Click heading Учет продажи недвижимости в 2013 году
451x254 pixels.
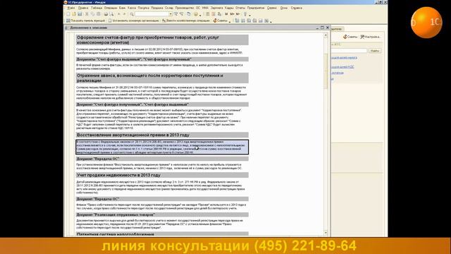pos(118,175)
